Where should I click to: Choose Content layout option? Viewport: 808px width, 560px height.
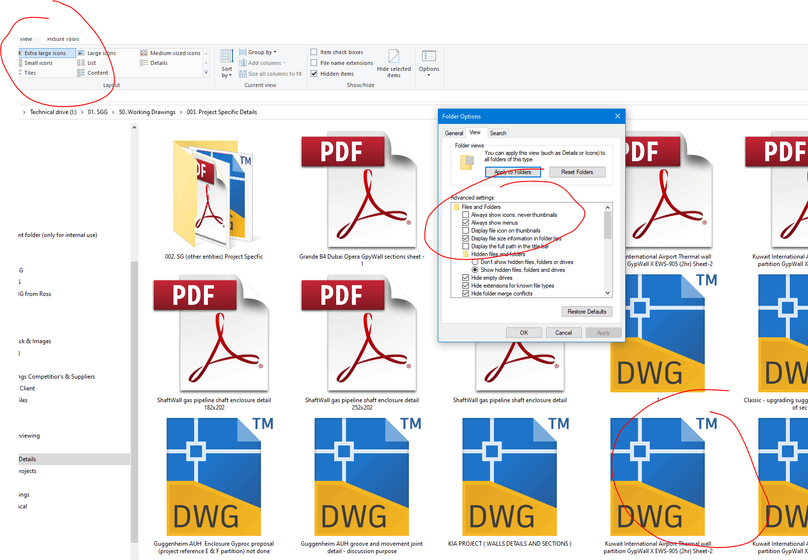[x=93, y=73]
